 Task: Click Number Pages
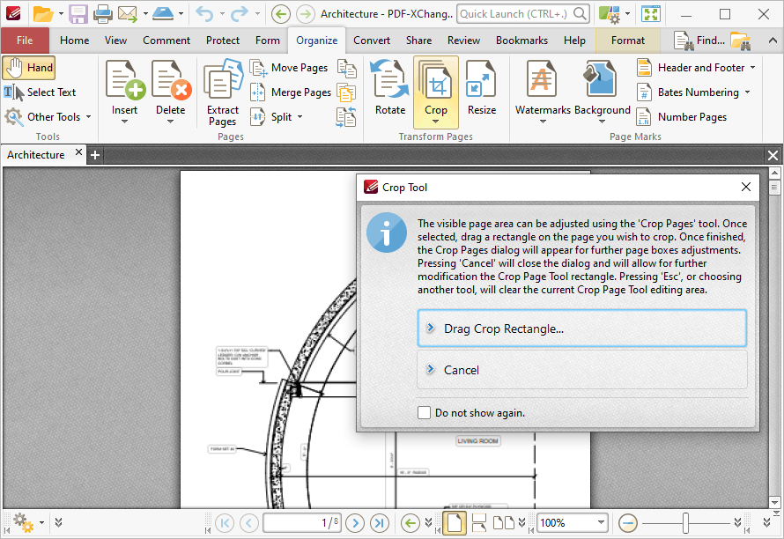tap(682, 117)
